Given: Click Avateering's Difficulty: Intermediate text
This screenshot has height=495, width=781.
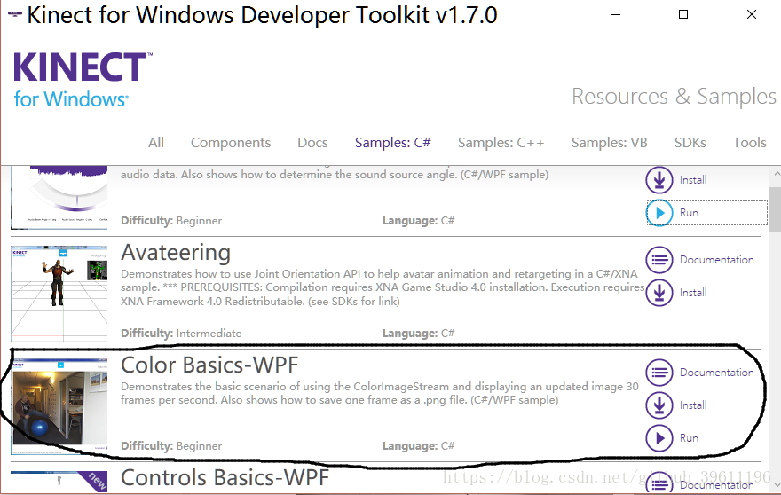Looking at the screenshot, I should (181, 334).
